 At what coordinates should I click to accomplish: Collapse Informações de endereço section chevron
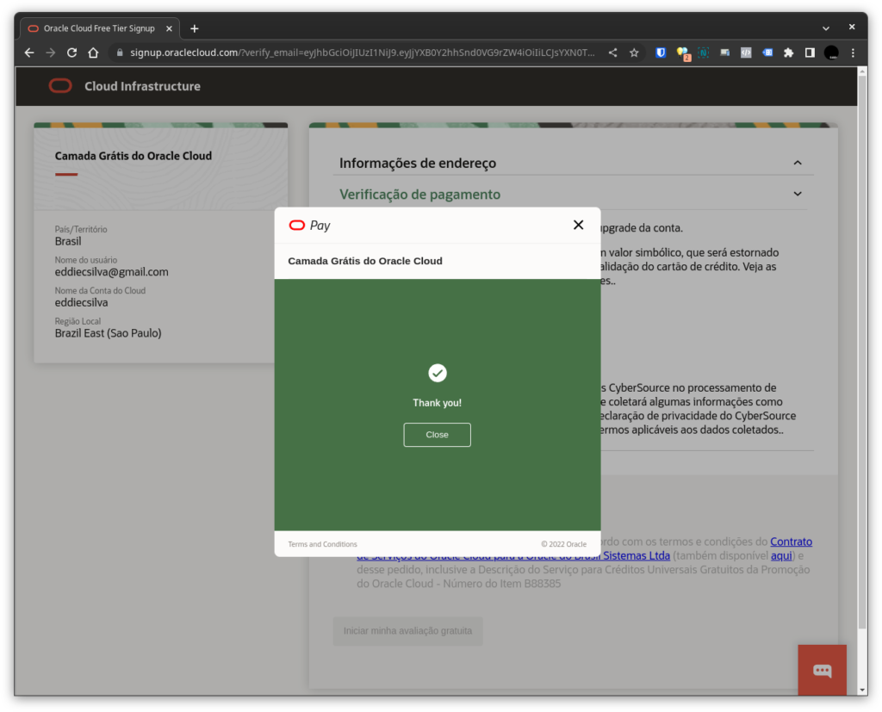tap(798, 163)
